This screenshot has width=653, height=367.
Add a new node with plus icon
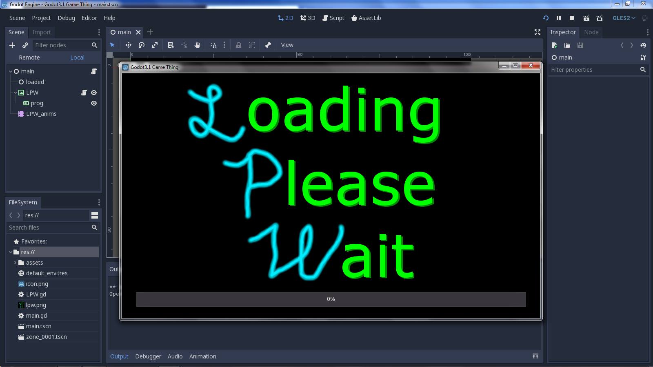click(12, 45)
